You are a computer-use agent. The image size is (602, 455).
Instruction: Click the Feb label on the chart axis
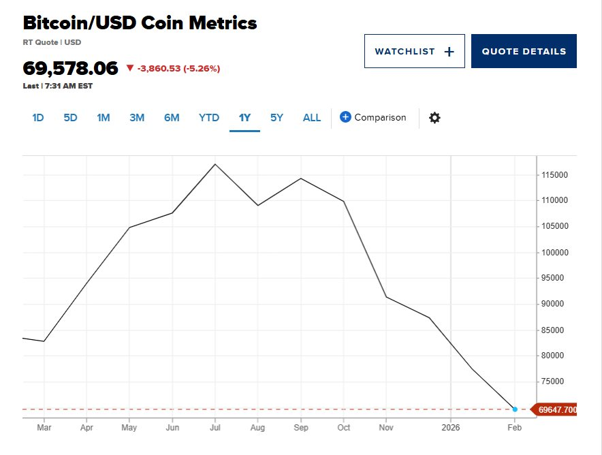pyautogui.click(x=514, y=427)
